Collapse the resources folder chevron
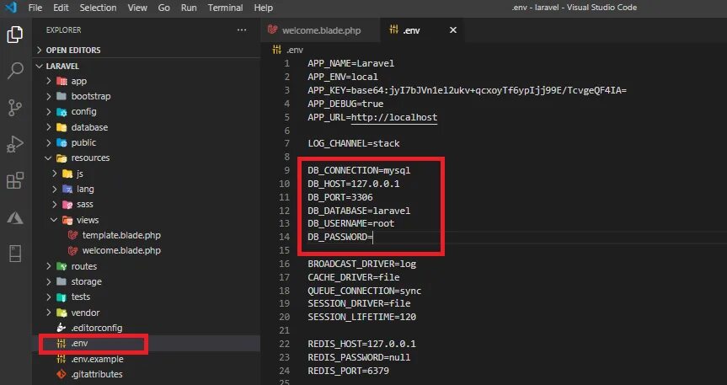This screenshot has width=727, height=385. [x=49, y=158]
